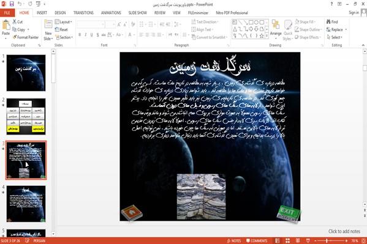This screenshot has height=244, width=367.
Task: Click the green EXIT sign on the slide
Action: click(x=289, y=213)
